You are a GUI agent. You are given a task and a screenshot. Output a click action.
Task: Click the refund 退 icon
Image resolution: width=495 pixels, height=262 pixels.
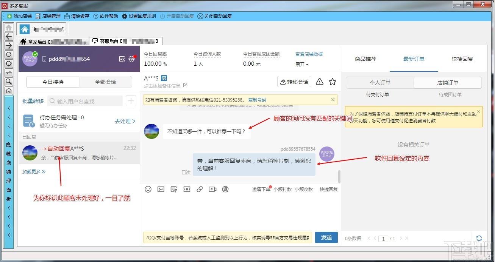[x=225, y=189]
